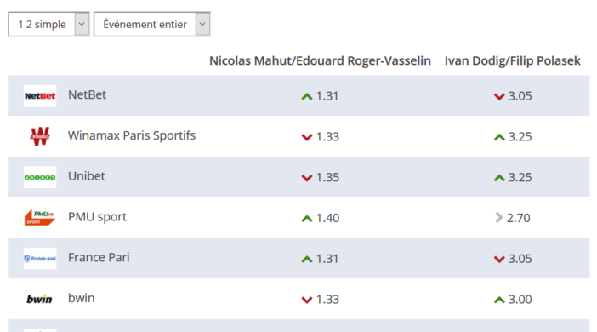Screen dimensions: 597x332
Task: Click the NetBet bookmaker logo
Action: [x=40, y=95]
